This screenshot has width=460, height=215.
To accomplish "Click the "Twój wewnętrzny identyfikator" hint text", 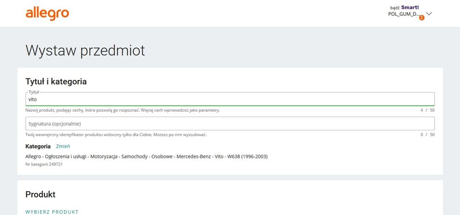I will point(116,135).
